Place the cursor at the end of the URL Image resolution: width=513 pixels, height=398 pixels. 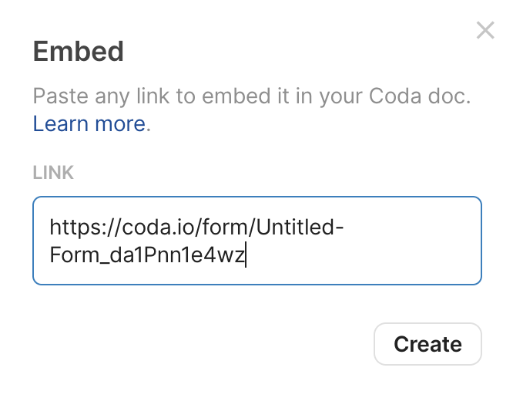coord(245,255)
